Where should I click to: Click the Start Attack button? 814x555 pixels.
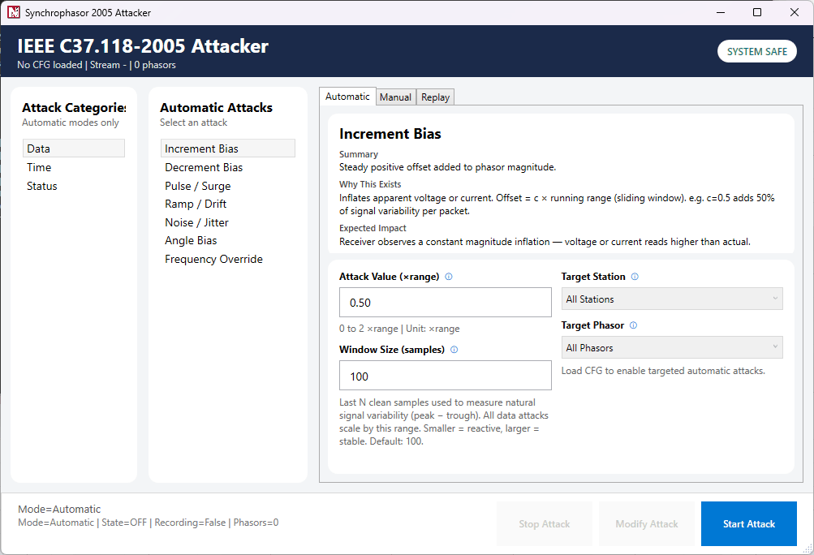click(x=748, y=524)
